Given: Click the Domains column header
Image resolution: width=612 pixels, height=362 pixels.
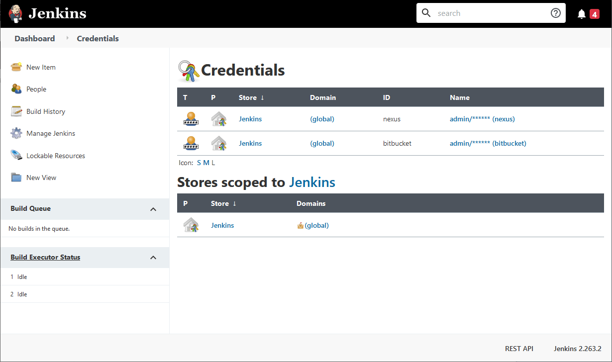Looking at the screenshot, I should click(x=311, y=203).
